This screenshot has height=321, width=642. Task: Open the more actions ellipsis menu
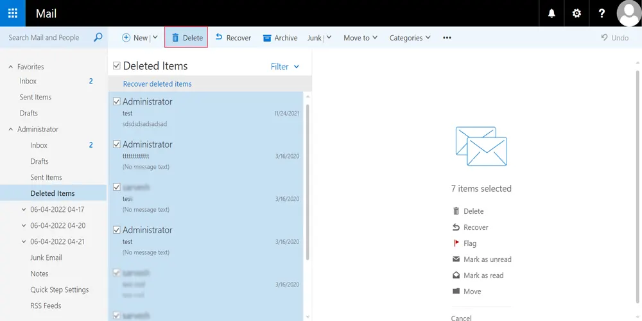click(447, 38)
